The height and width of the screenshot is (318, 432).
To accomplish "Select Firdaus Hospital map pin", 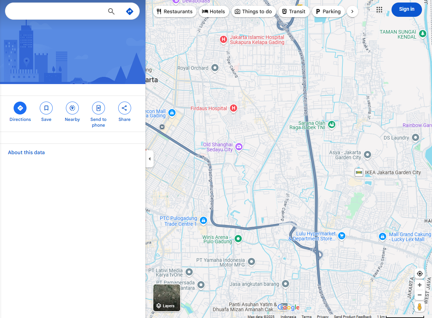I will [x=234, y=108].
